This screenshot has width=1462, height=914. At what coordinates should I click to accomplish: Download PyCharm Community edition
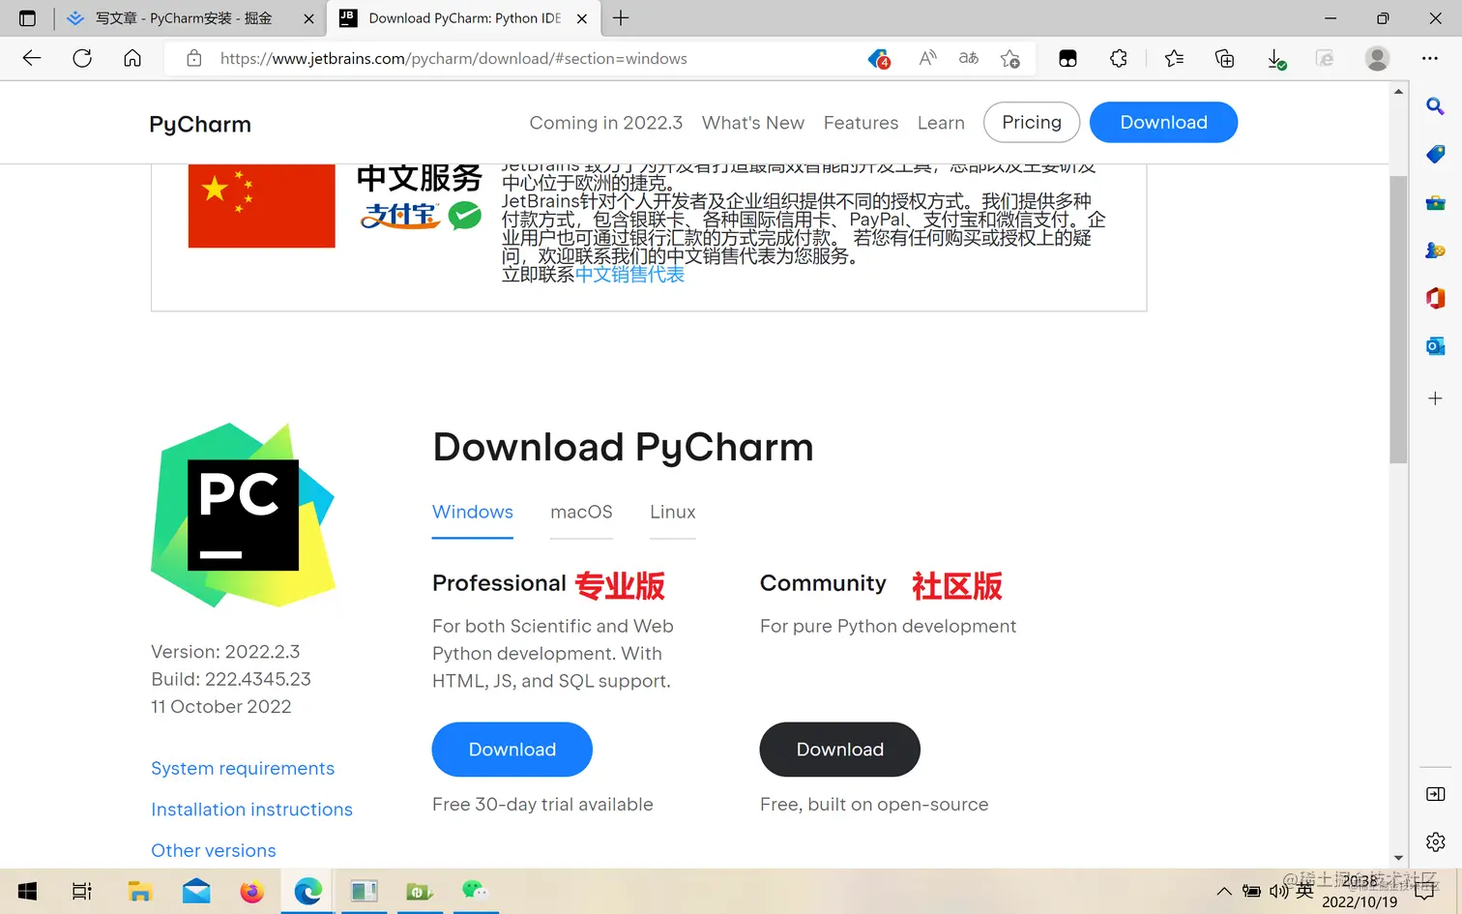tap(839, 749)
